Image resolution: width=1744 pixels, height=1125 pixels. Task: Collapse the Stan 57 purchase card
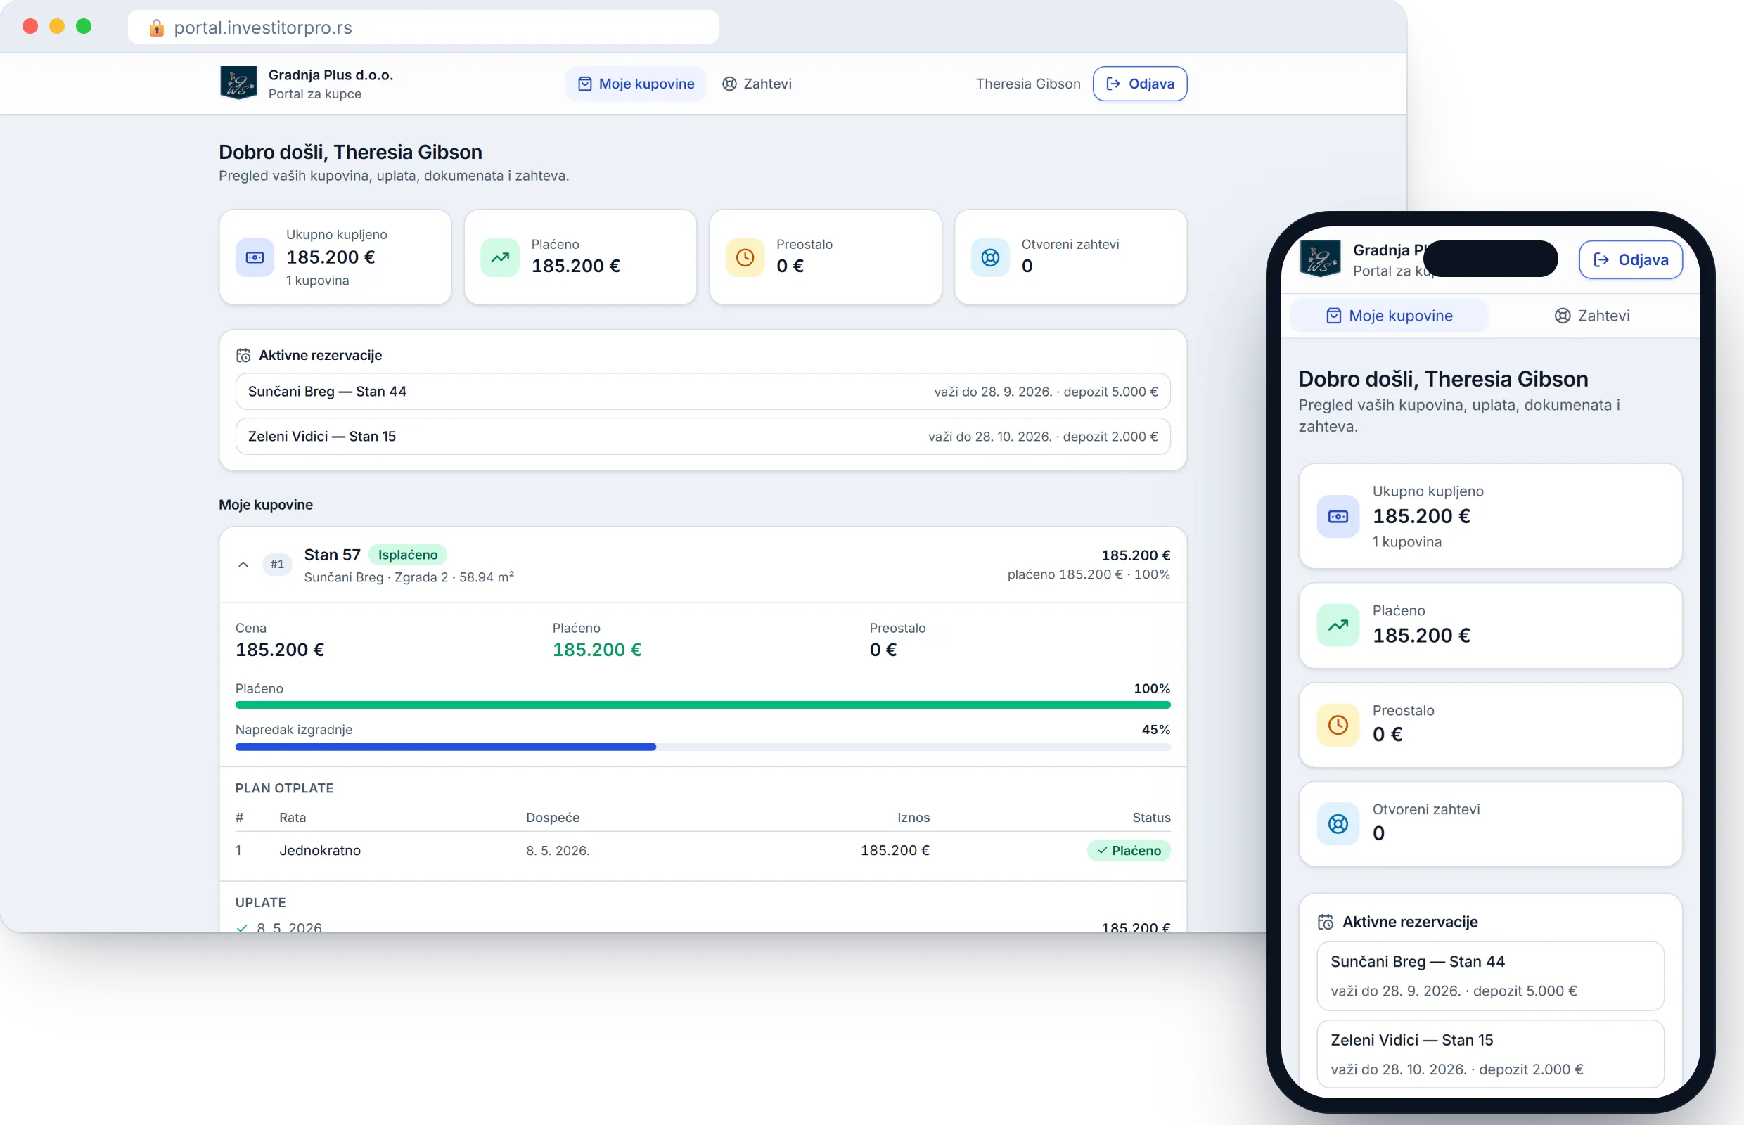click(243, 565)
